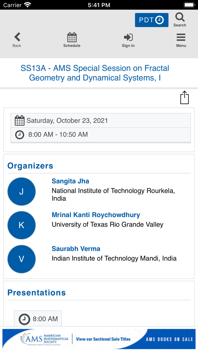Open the 8:00 AM presentation slot
This screenshot has height=353, width=198.
click(38, 319)
